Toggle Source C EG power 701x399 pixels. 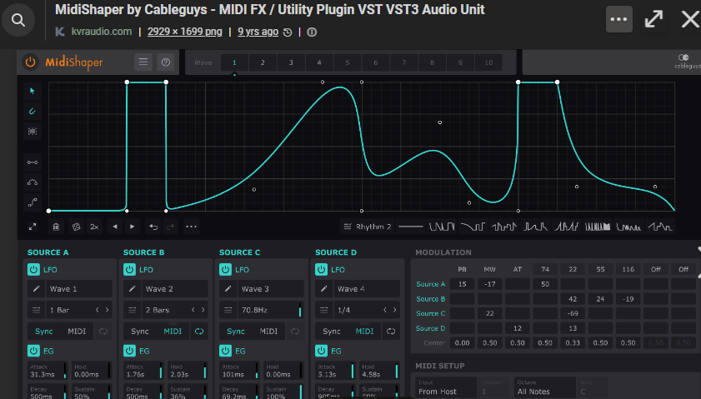pyautogui.click(x=225, y=351)
